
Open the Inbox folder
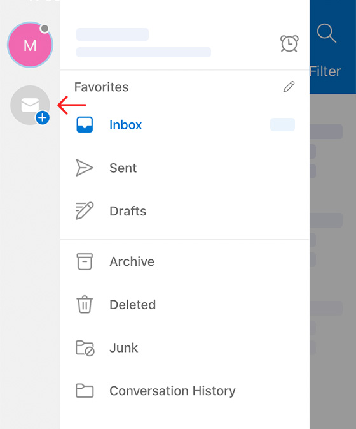pyautogui.click(x=185, y=125)
